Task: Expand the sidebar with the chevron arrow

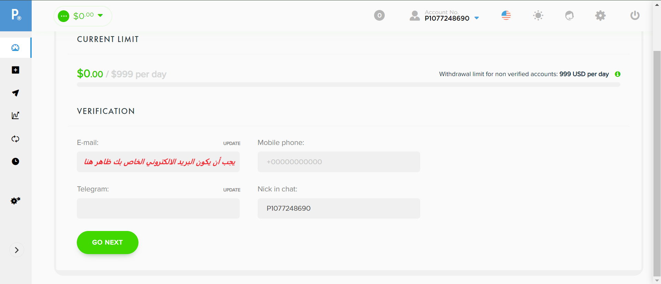Action: pos(17,250)
